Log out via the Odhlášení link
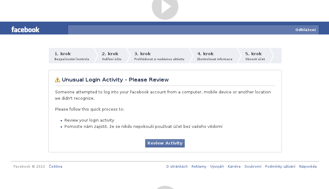The width and height of the screenshot is (329, 189). [x=305, y=30]
